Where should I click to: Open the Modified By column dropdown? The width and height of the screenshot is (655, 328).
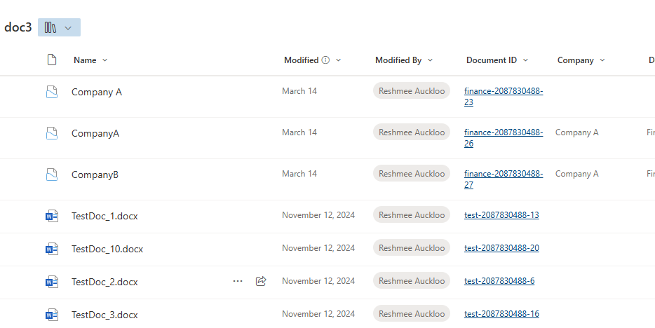[x=430, y=60]
